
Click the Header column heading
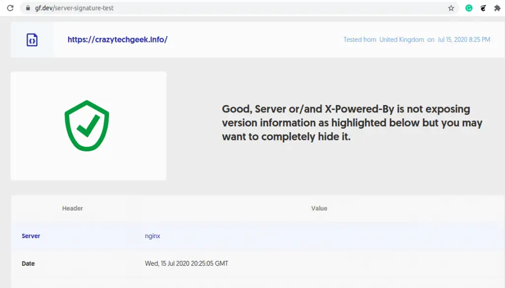[72, 209]
